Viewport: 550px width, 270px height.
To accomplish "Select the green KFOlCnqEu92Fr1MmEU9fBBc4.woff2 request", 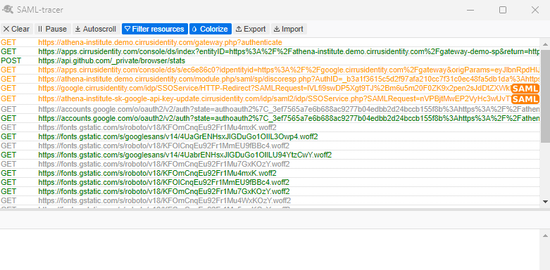I will pyautogui.click(x=270, y=182).
